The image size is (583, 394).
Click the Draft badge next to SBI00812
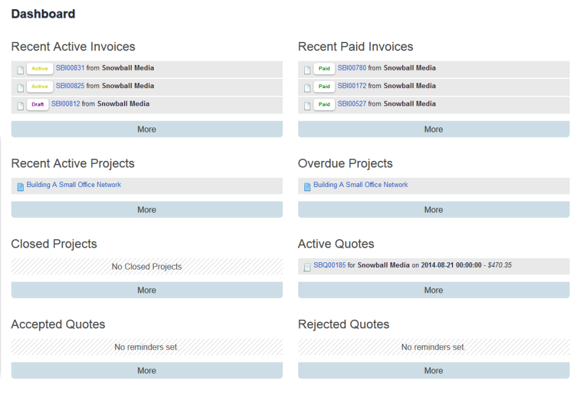[x=38, y=104]
